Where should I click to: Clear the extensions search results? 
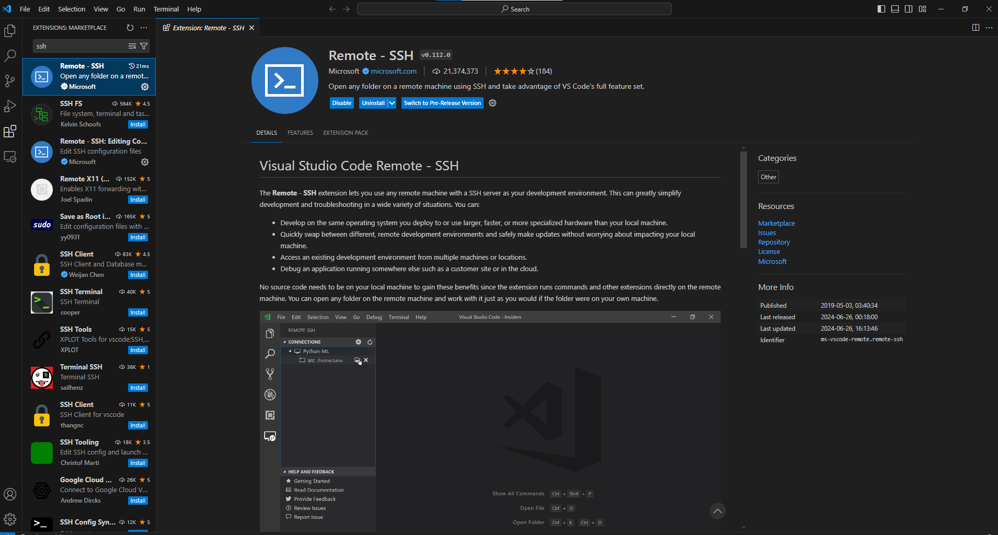[132, 46]
